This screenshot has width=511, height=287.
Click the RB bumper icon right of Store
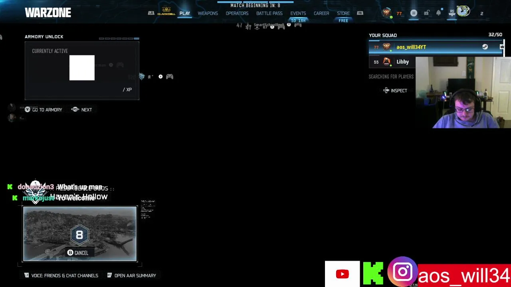click(360, 13)
